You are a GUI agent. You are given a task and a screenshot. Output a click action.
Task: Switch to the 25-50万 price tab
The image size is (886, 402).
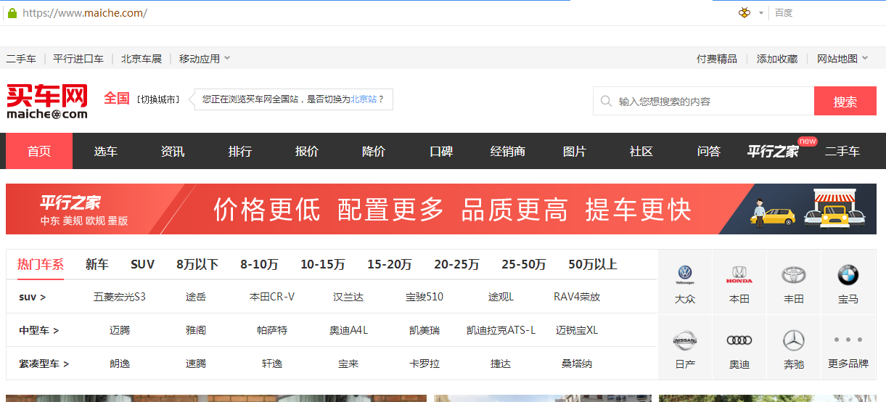524,264
